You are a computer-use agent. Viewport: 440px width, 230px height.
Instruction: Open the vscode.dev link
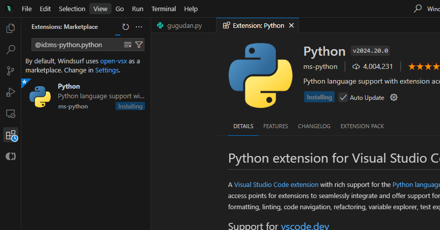(305, 226)
